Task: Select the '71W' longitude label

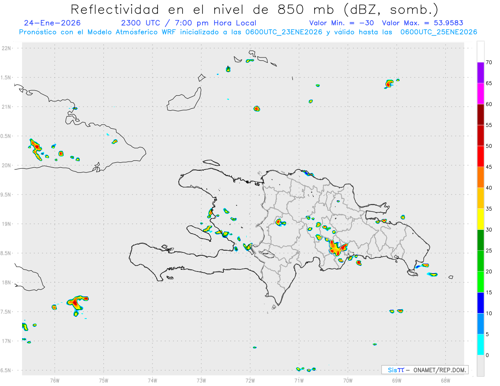Action: 299,381
